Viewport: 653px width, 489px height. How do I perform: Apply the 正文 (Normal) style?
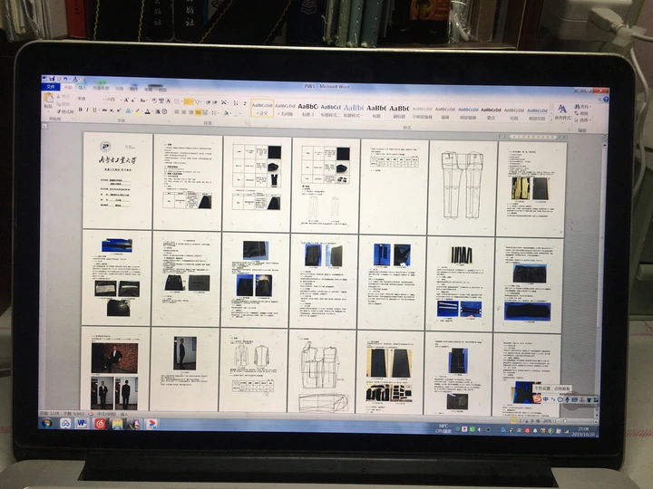coord(262,110)
